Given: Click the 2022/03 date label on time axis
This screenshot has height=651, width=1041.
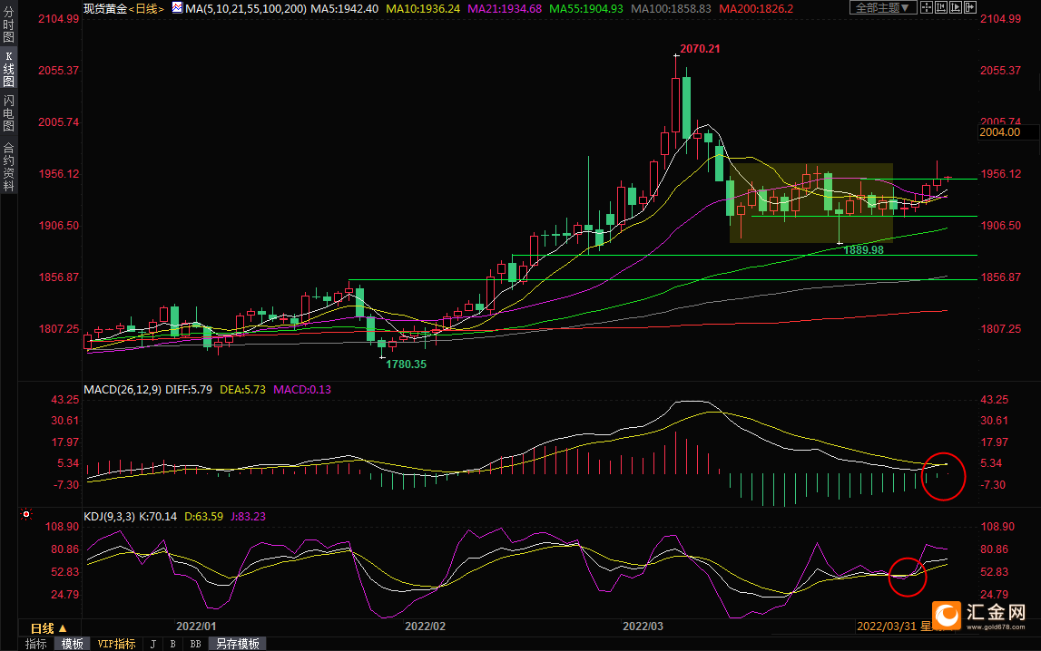Looking at the screenshot, I should coord(643,626).
